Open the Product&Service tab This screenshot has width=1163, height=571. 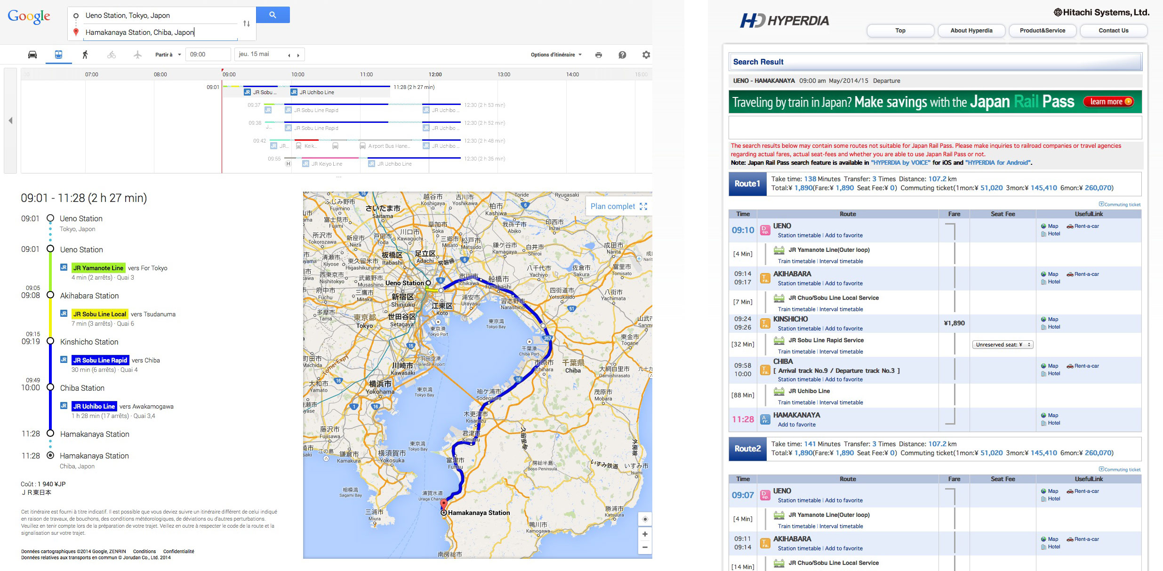[1043, 31]
